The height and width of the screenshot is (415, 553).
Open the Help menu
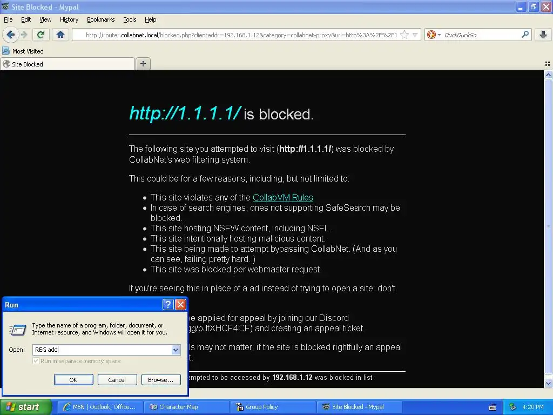coord(151,19)
